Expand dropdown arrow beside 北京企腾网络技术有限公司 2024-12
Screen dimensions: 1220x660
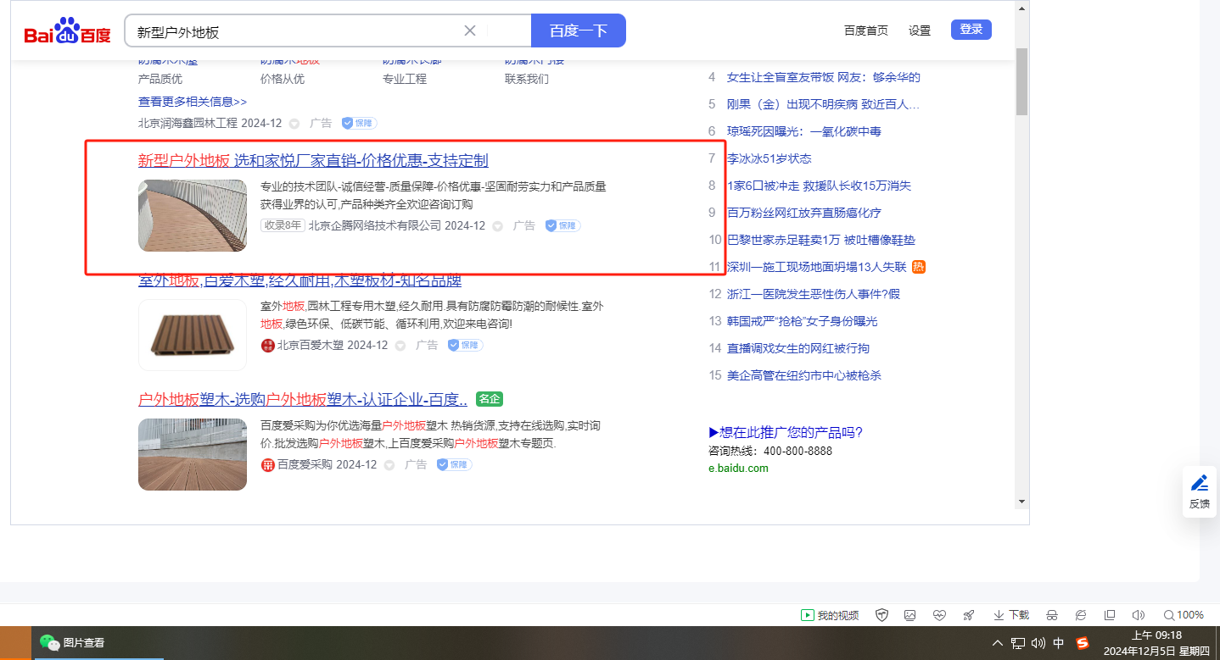click(x=498, y=226)
